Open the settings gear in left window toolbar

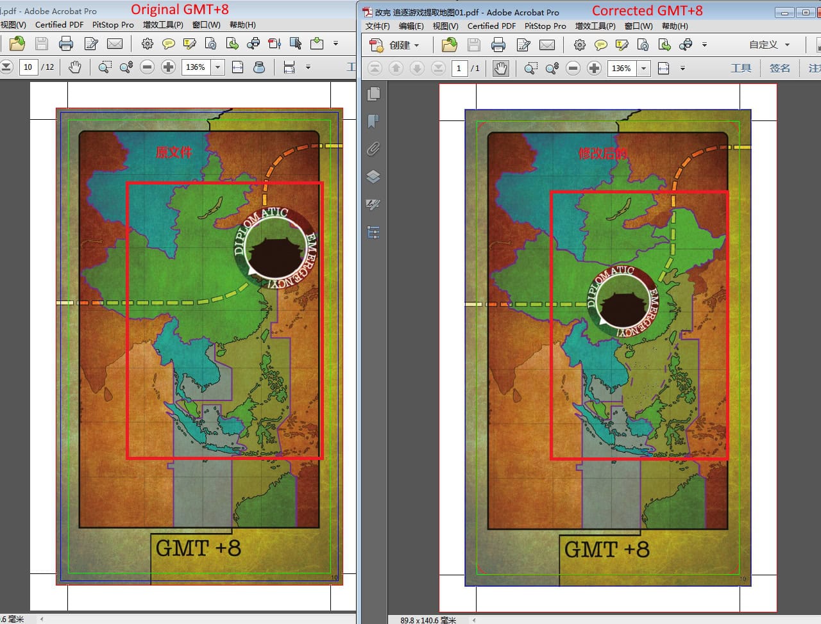click(148, 44)
